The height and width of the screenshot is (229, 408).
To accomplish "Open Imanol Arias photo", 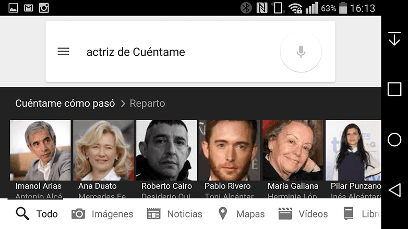I will 40,150.
